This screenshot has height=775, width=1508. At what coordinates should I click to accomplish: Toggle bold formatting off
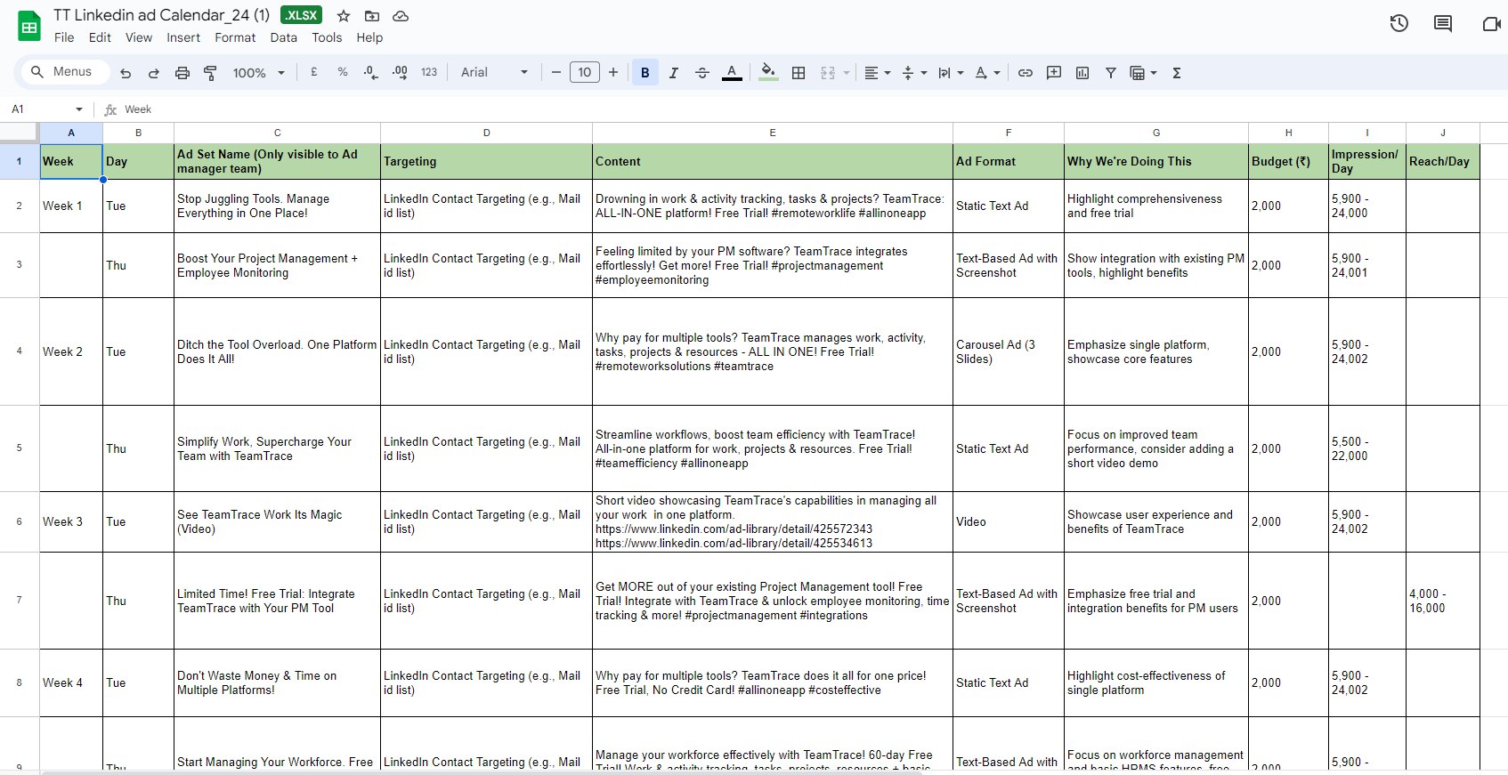click(x=645, y=73)
